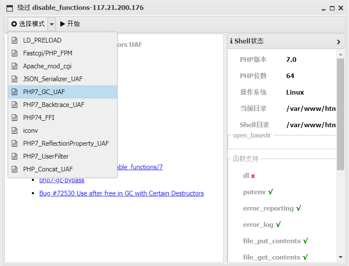Pick JSON_Serializer_UAF from the list
The height and width of the screenshot is (266, 349).
(53, 79)
